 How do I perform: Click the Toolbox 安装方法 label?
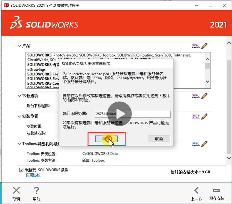[x=42, y=161]
